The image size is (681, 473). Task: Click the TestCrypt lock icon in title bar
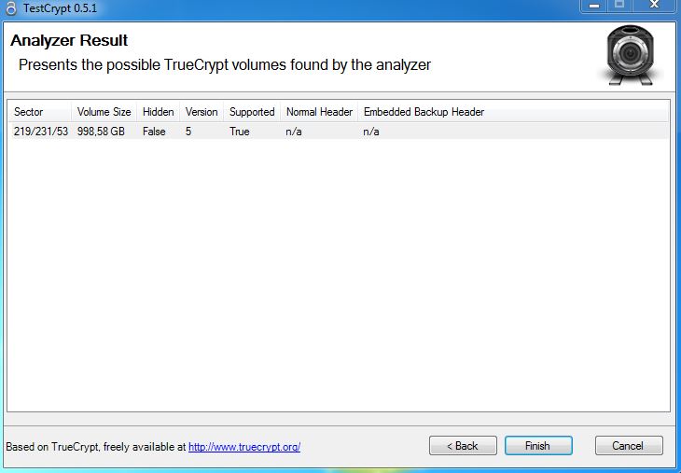pyautogui.click(x=10, y=8)
